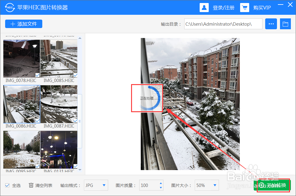Click the browse (...) button for output directory
Image resolution: width=296 pixels, height=196 pixels.
[x=271, y=24]
